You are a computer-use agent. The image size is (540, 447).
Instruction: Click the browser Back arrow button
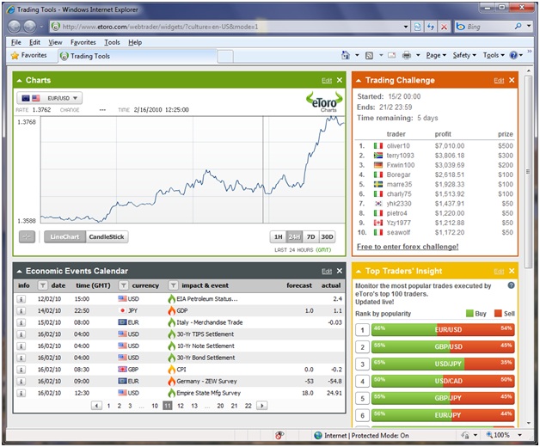(x=15, y=27)
